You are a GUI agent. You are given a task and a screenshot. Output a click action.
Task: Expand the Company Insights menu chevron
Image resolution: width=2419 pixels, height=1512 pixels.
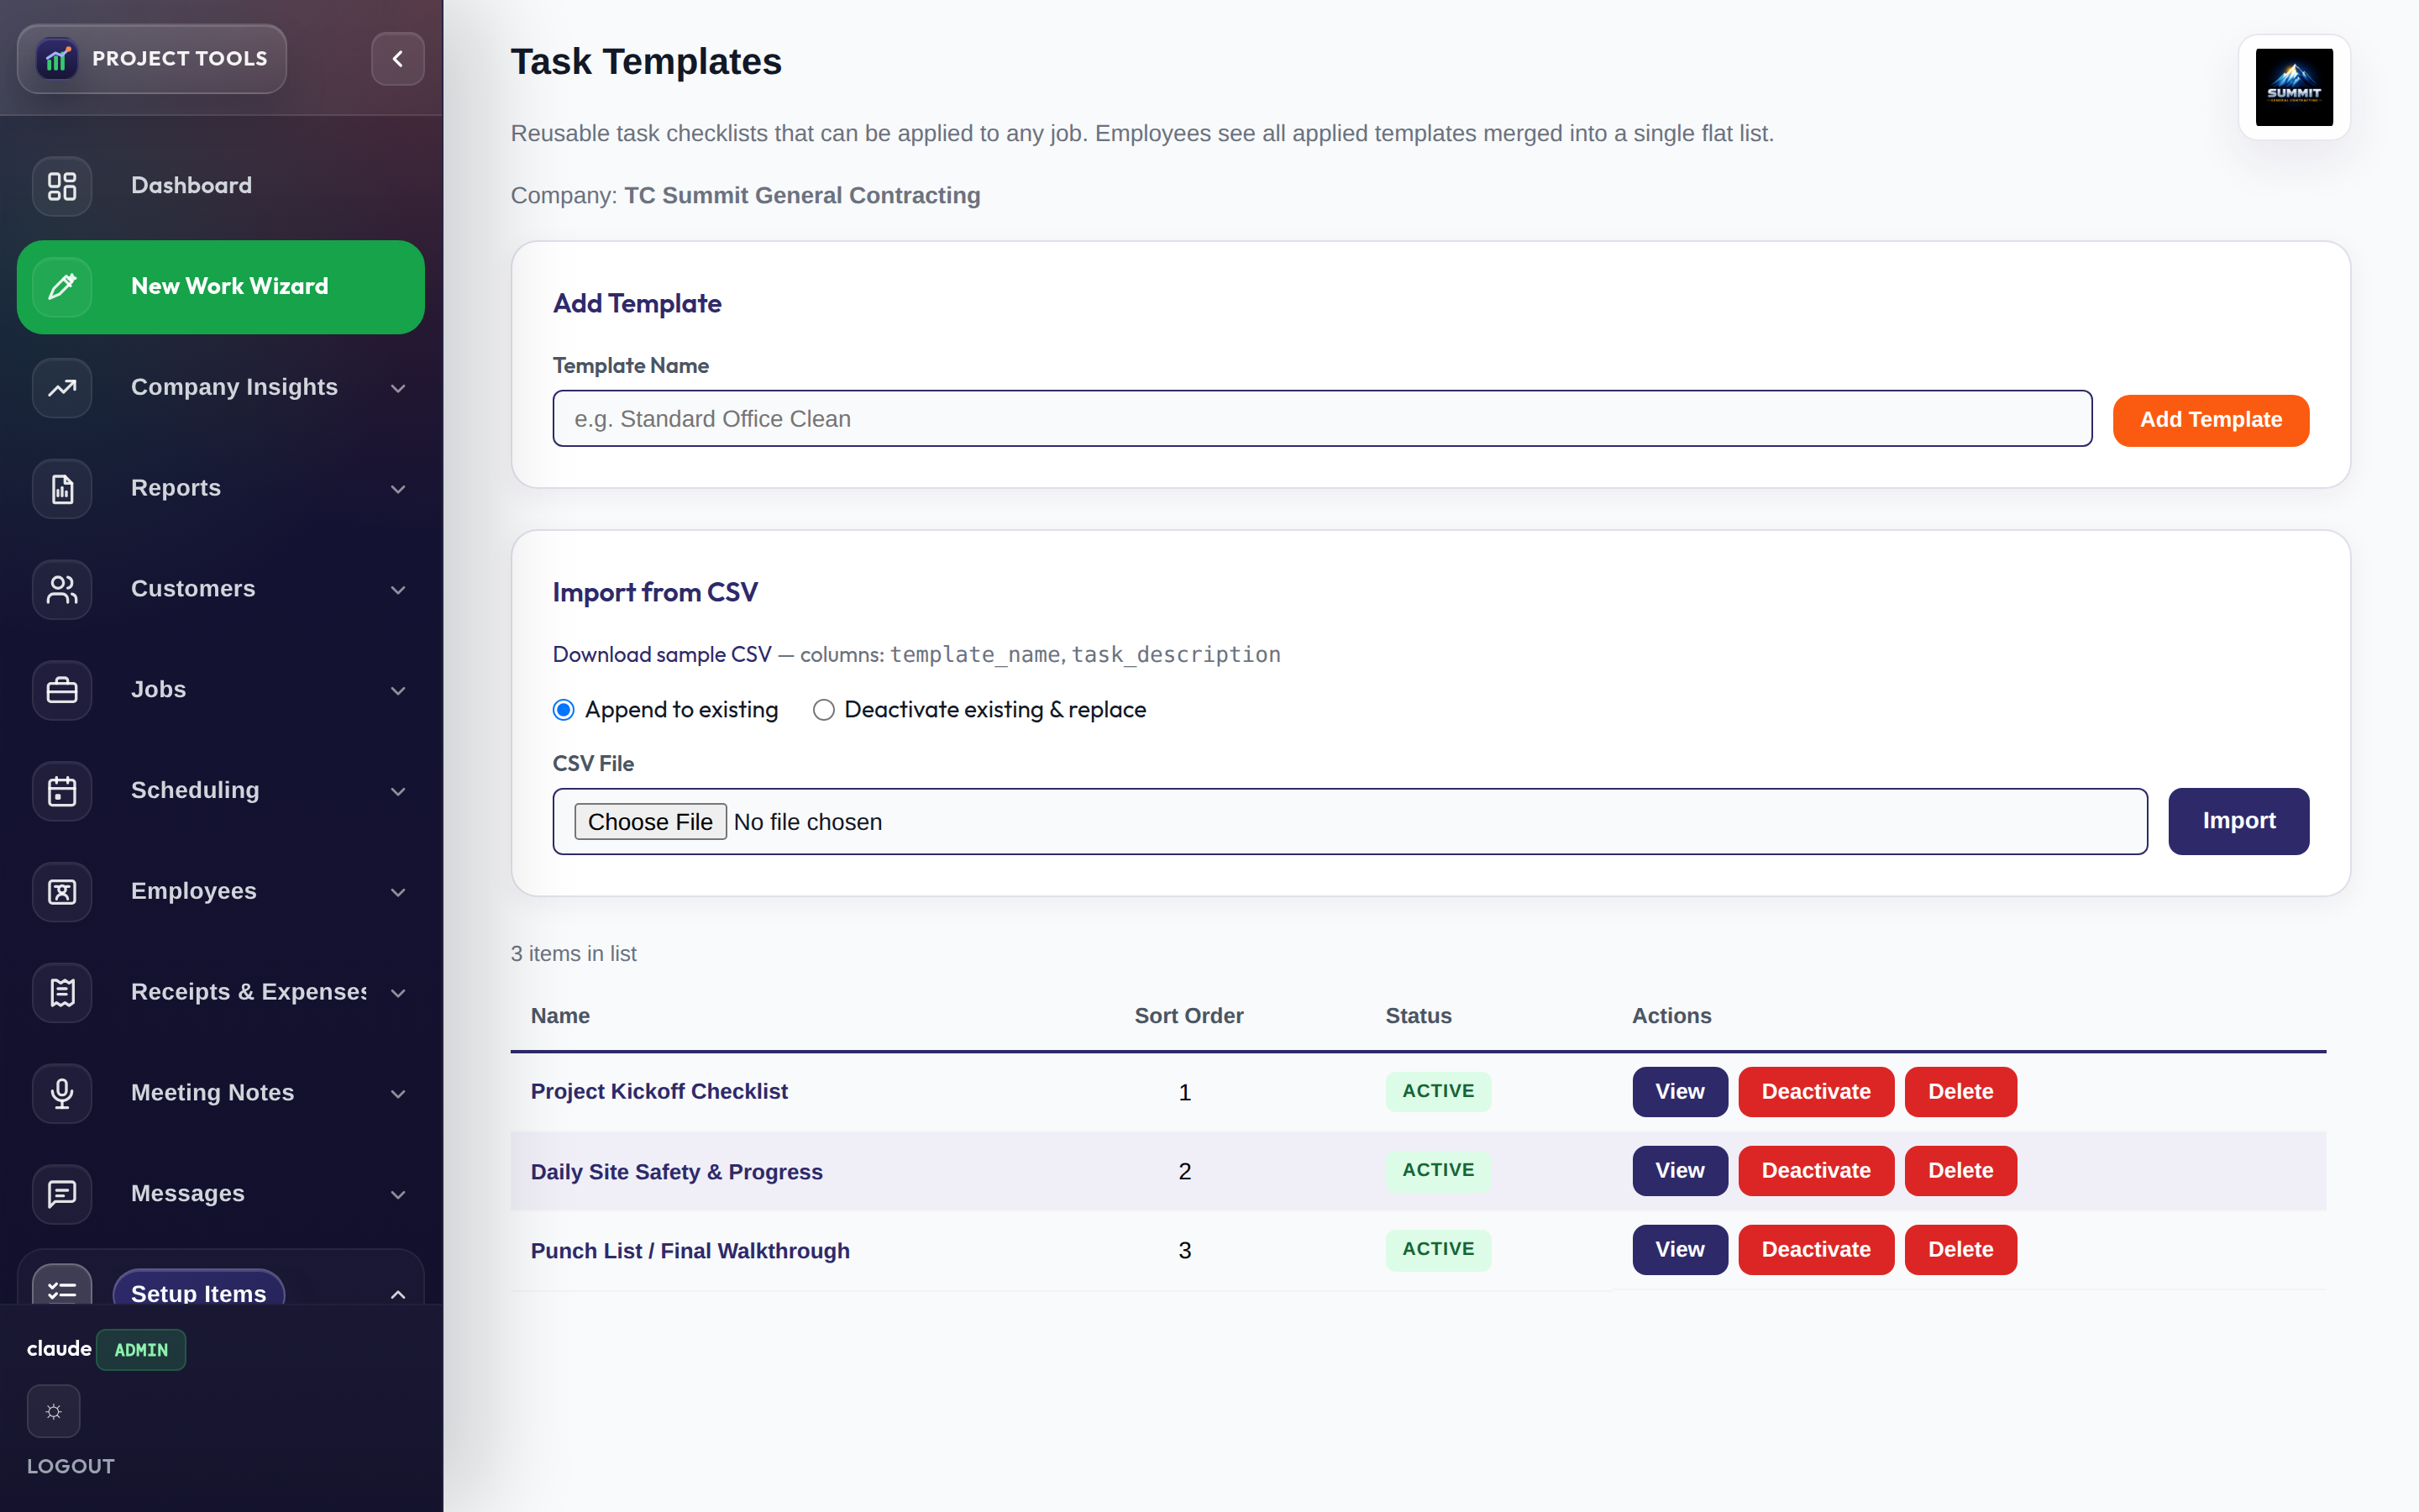398,388
